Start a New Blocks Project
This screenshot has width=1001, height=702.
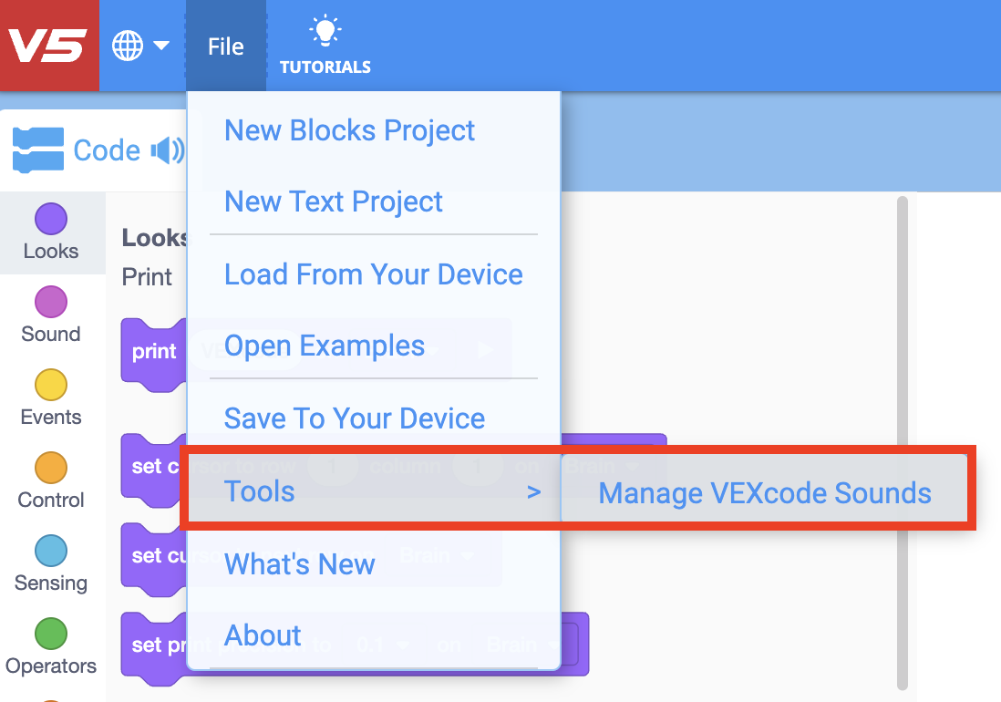(x=349, y=130)
